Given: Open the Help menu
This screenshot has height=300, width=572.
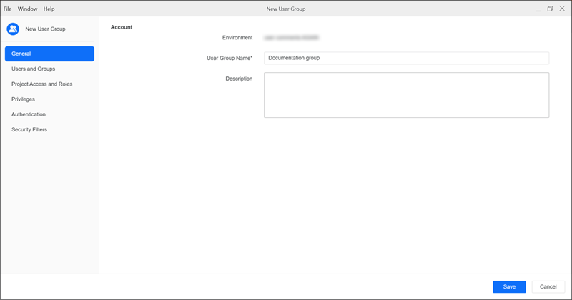Looking at the screenshot, I should (x=49, y=9).
